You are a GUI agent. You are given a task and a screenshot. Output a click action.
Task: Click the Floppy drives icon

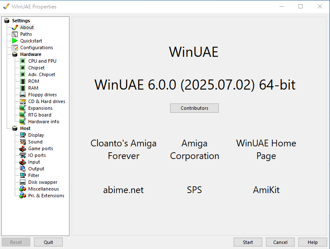23,95
